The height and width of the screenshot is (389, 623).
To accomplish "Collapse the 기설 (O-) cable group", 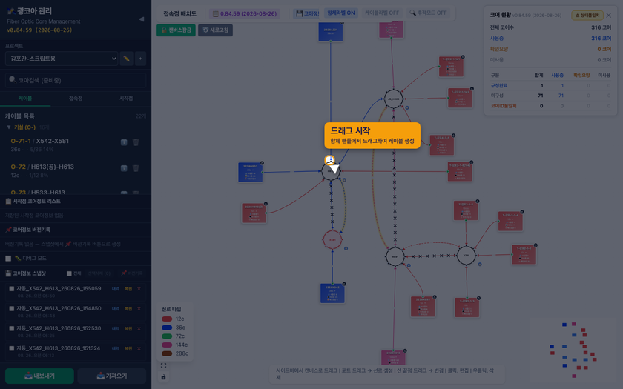I will tap(9, 127).
